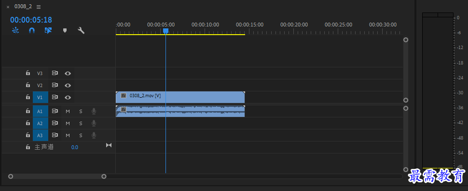
Task: Toggle lock on track A2
Action: (28, 123)
